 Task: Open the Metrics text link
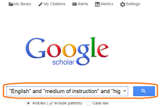(107, 4)
